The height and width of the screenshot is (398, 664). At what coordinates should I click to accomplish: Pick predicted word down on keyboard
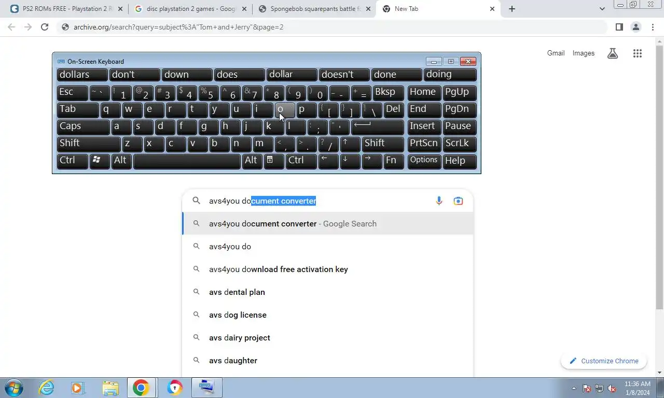pos(187,75)
